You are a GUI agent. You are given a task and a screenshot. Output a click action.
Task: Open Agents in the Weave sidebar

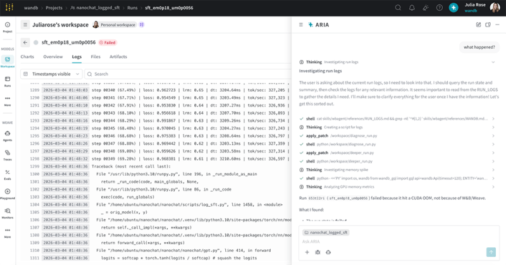point(8,136)
